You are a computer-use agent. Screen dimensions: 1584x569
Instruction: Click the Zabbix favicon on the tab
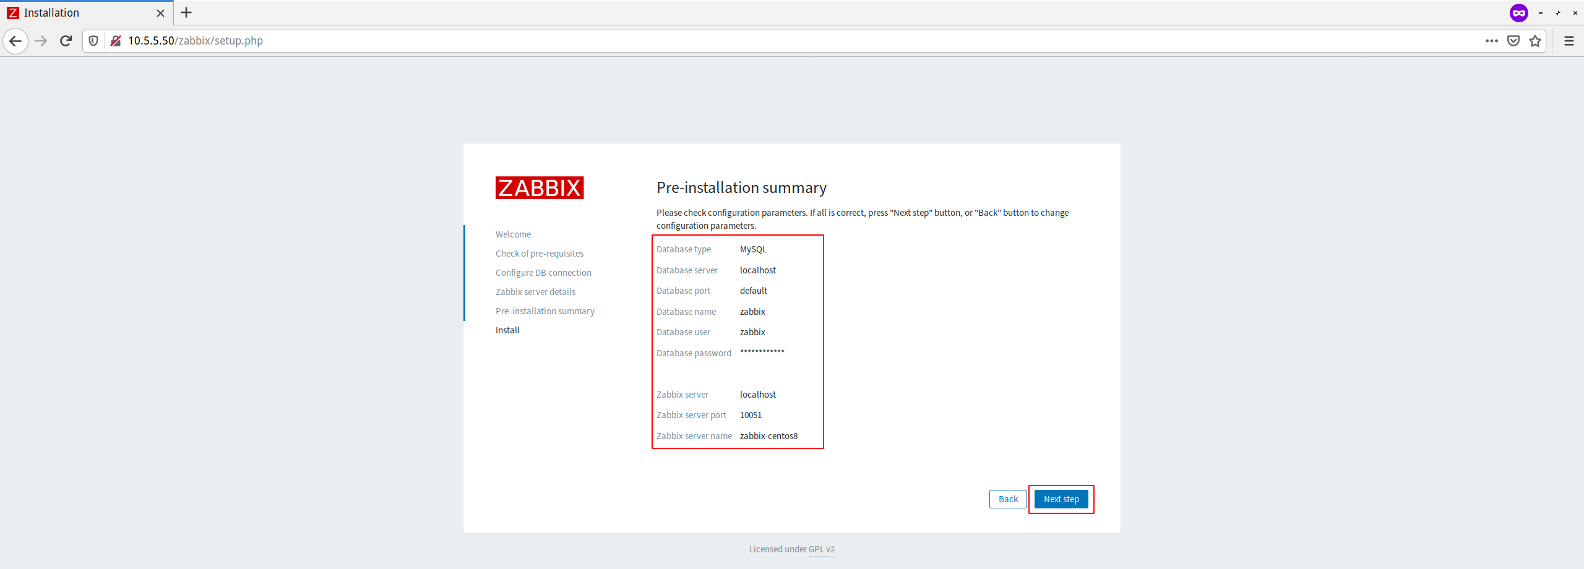click(12, 13)
